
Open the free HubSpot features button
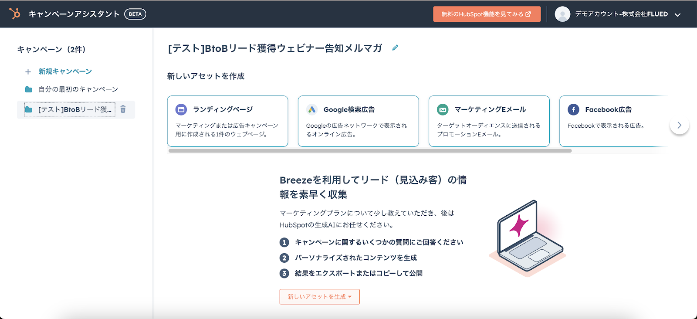[487, 14]
